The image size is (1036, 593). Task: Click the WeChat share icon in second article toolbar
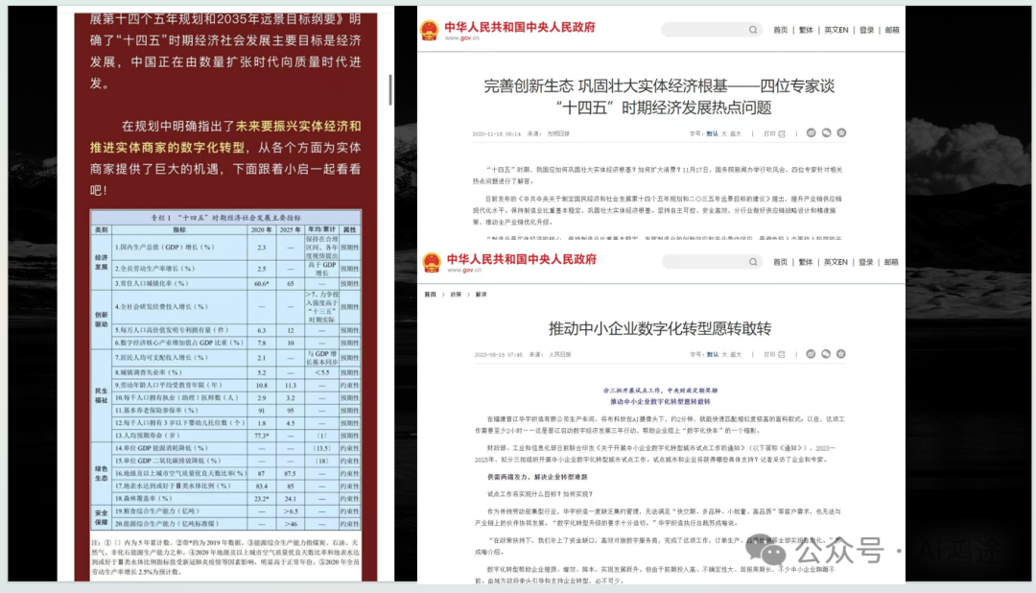coord(826,354)
